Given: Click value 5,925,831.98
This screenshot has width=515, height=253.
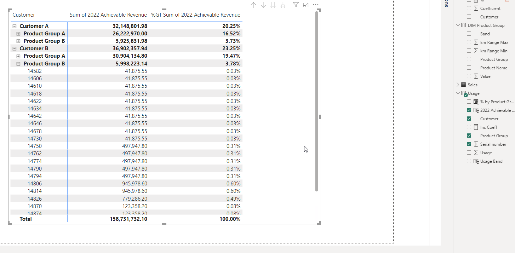Looking at the screenshot, I should coord(131,41).
